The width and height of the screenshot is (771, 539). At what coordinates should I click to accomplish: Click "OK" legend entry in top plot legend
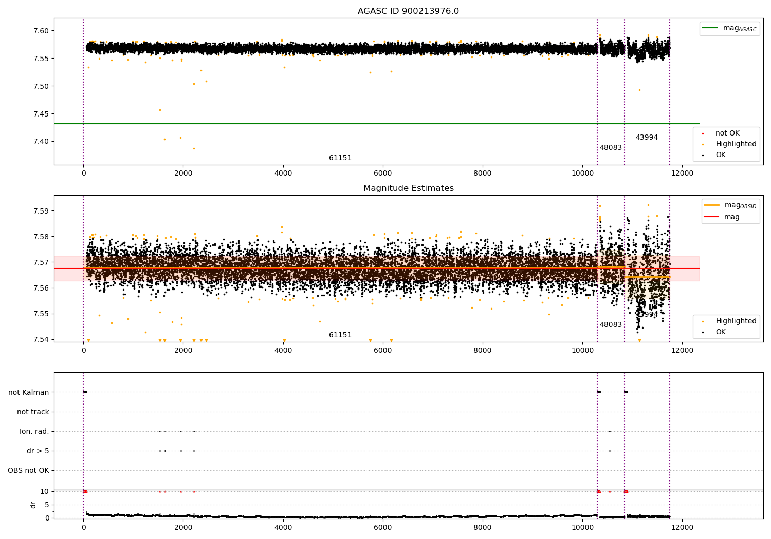click(x=721, y=155)
